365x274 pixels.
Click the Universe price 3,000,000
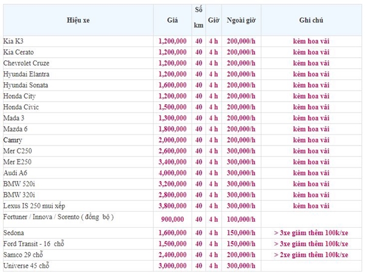click(173, 265)
